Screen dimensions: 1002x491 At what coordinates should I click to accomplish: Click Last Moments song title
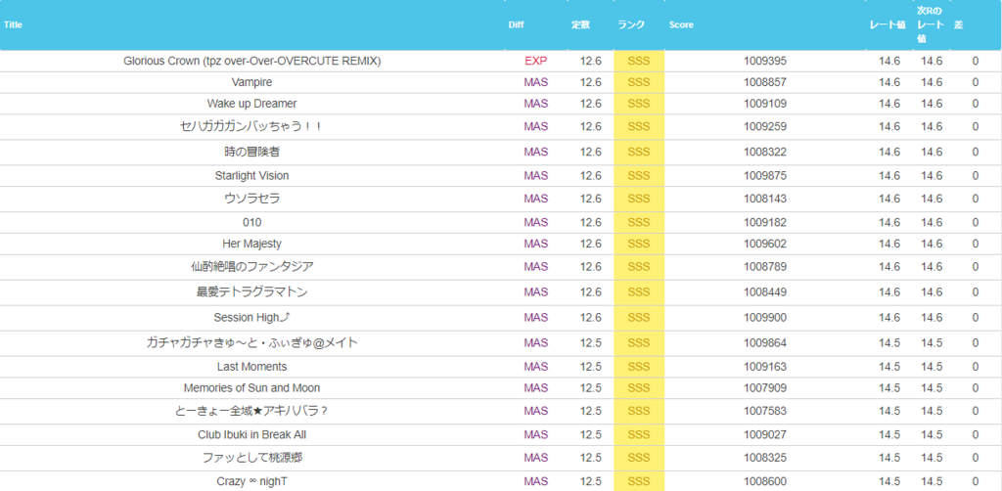251,367
